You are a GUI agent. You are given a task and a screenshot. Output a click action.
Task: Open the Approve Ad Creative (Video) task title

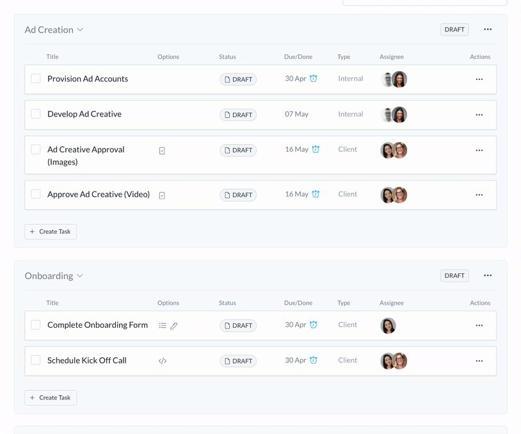99,195
